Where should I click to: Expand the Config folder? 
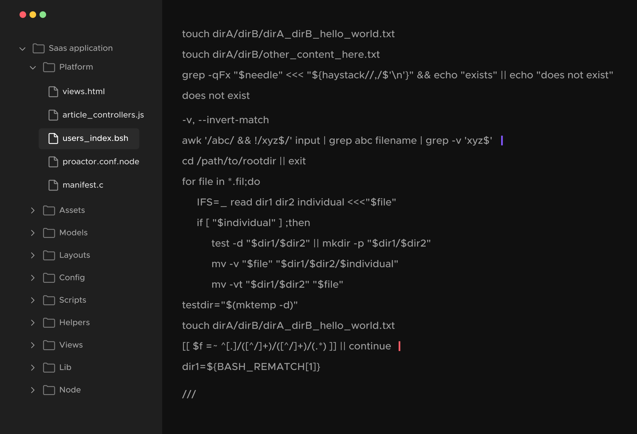click(33, 277)
